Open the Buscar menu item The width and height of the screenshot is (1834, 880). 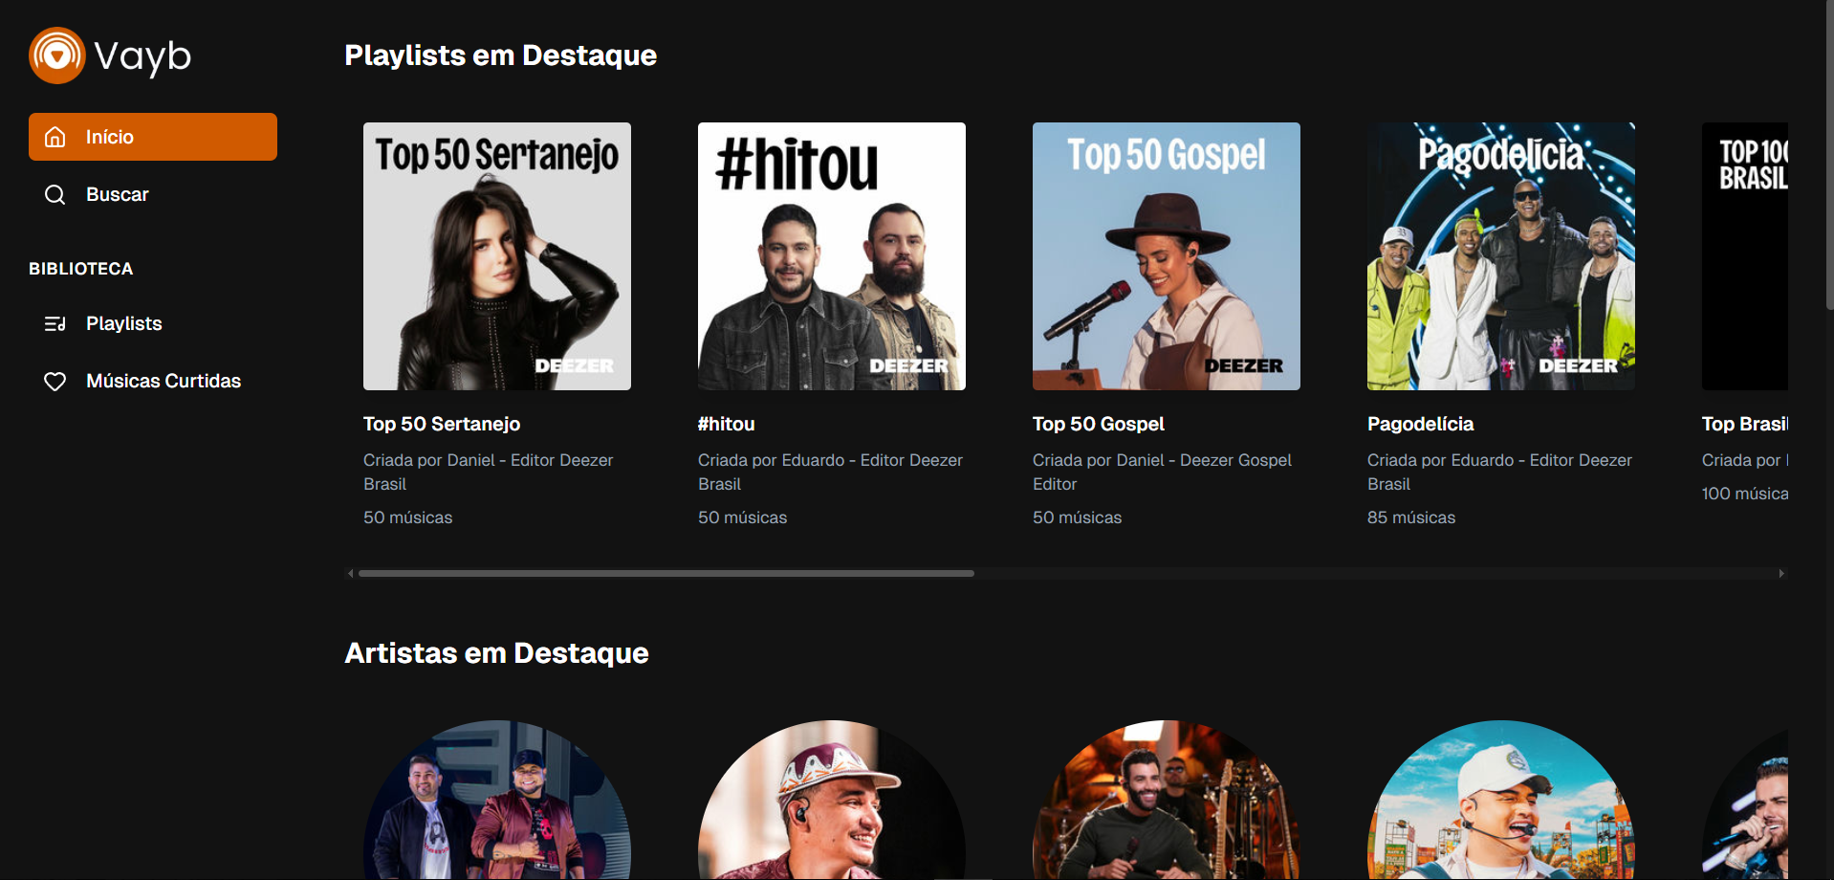153,194
